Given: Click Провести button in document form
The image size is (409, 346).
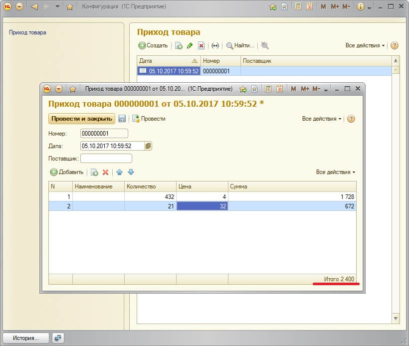Looking at the screenshot, I should 149,119.
